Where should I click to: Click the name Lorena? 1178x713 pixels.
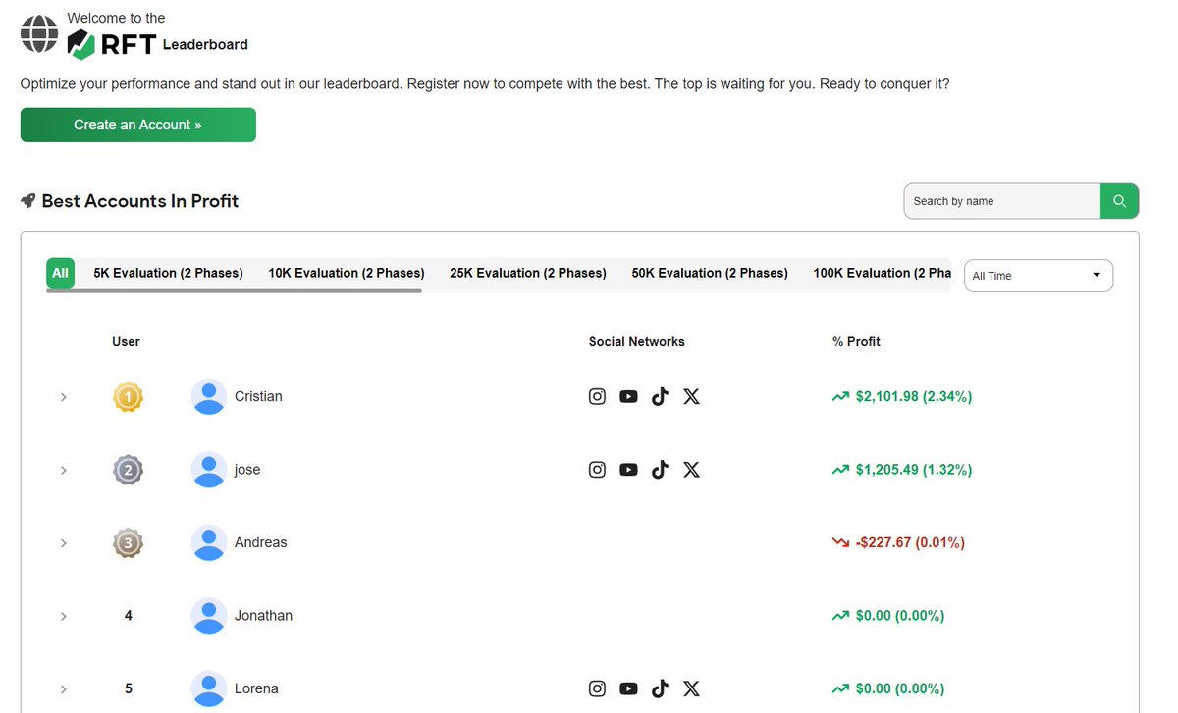tap(256, 688)
